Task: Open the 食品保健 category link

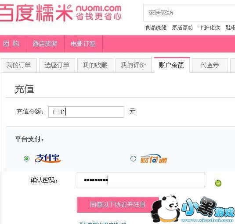Action: coord(156,28)
